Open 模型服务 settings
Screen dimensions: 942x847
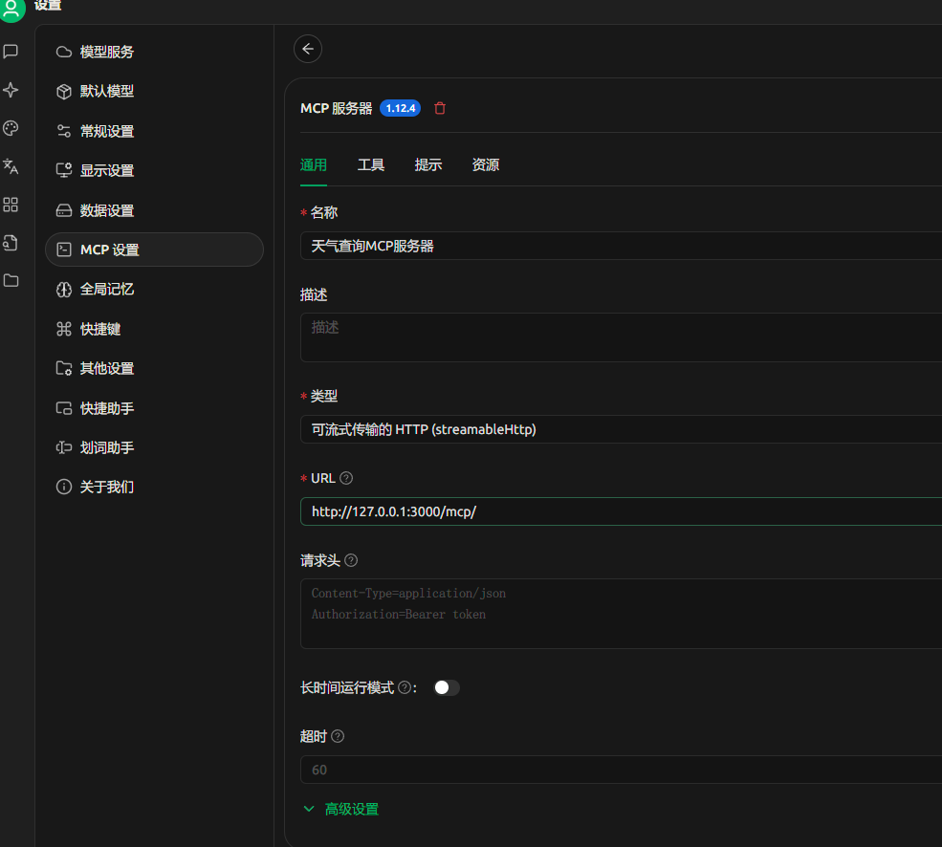pos(154,53)
